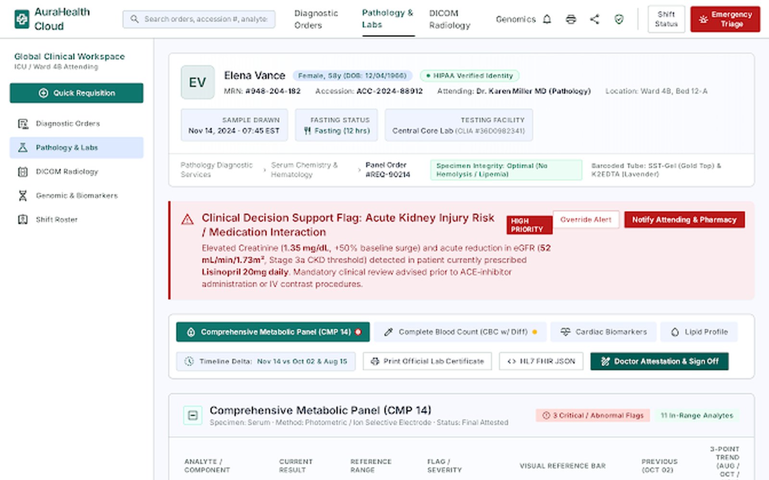Click 3 Critical / Abnormal Flags badge
This screenshot has width=769, height=480.
(593, 416)
